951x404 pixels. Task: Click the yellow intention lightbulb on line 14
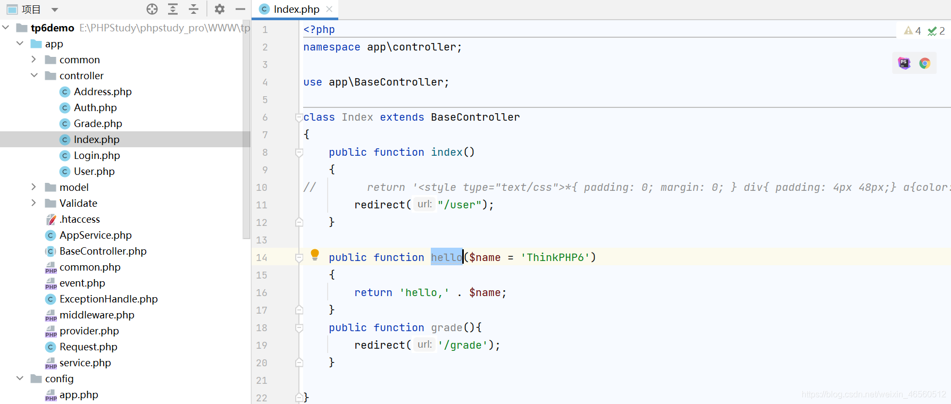coord(315,255)
